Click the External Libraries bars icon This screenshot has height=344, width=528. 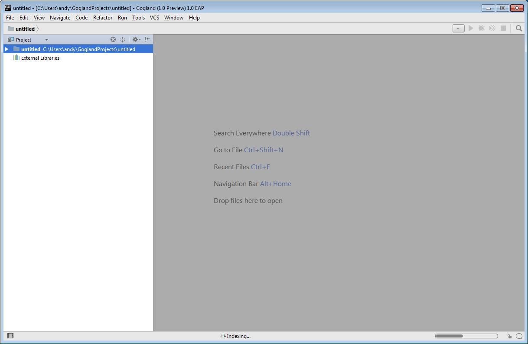pyautogui.click(x=16, y=58)
